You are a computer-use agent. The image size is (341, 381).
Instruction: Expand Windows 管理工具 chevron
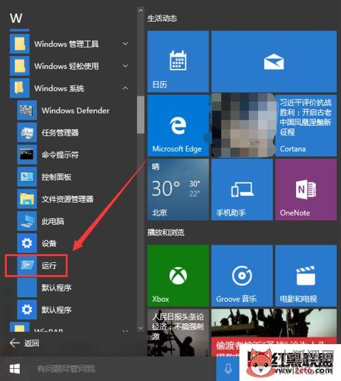coord(125,44)
